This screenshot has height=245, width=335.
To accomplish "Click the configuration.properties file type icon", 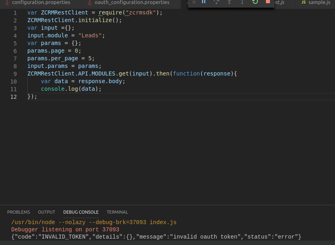I will [7, 2].
